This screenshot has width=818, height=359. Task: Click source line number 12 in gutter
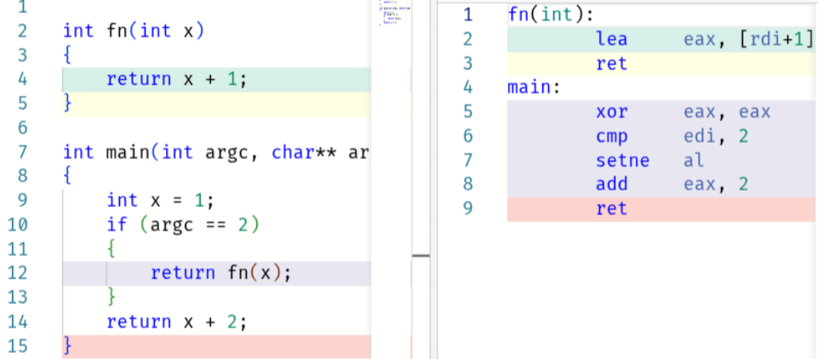pos(18,273)
